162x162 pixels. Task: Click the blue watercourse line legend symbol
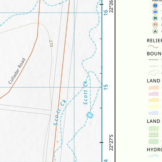tap(153, 156)
